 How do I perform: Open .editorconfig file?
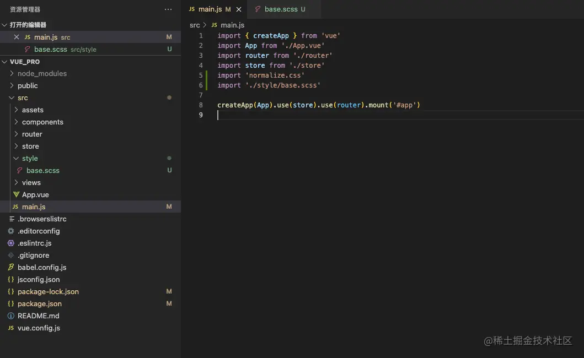coord(90,231)
